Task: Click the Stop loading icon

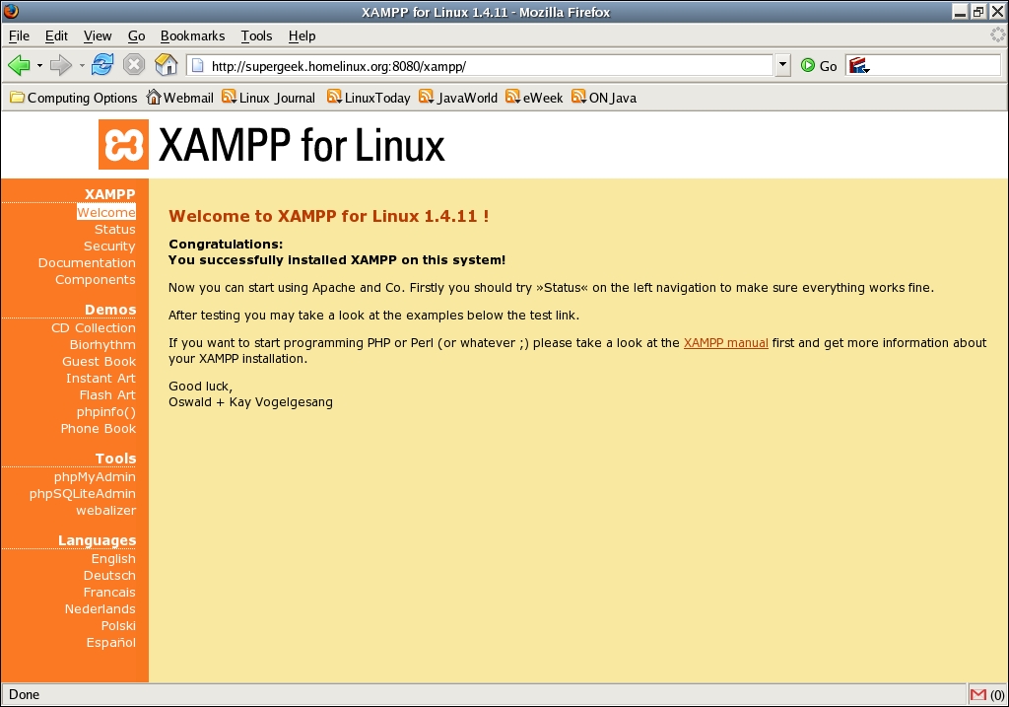Action: tap(134, 66)
